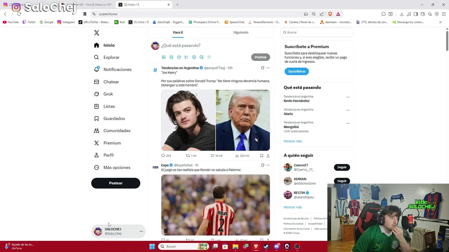Click the X logo in sidebar
This screenshot has width=449, height=252.
97,33
